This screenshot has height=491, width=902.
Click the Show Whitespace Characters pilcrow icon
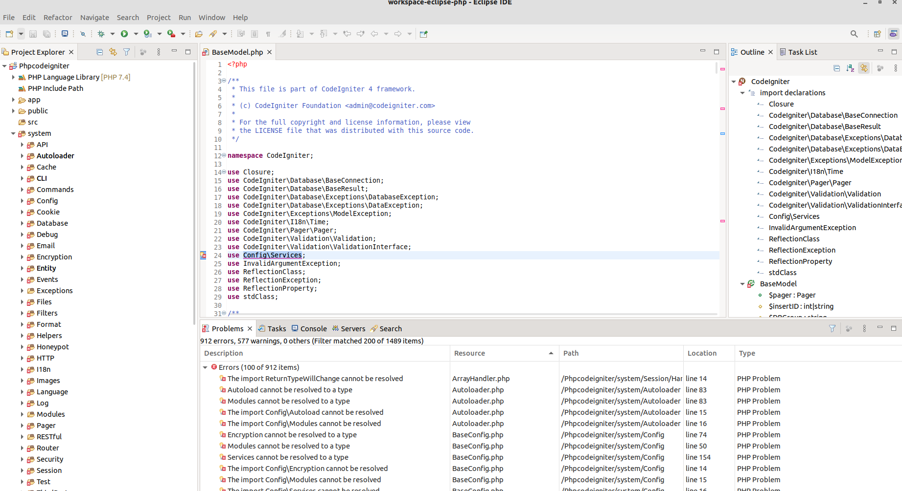pos(268,34)
